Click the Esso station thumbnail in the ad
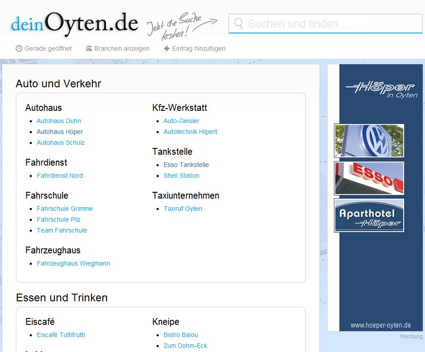 tap(369, 178)
